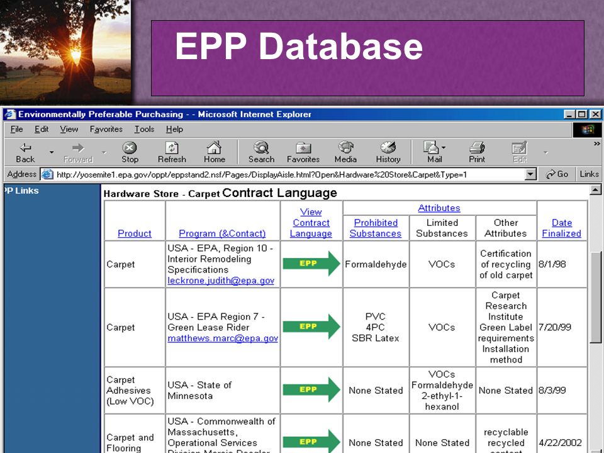The image size is (604, 453).
Task: Click the Attributes header link
Action: (x=439, y=208)
